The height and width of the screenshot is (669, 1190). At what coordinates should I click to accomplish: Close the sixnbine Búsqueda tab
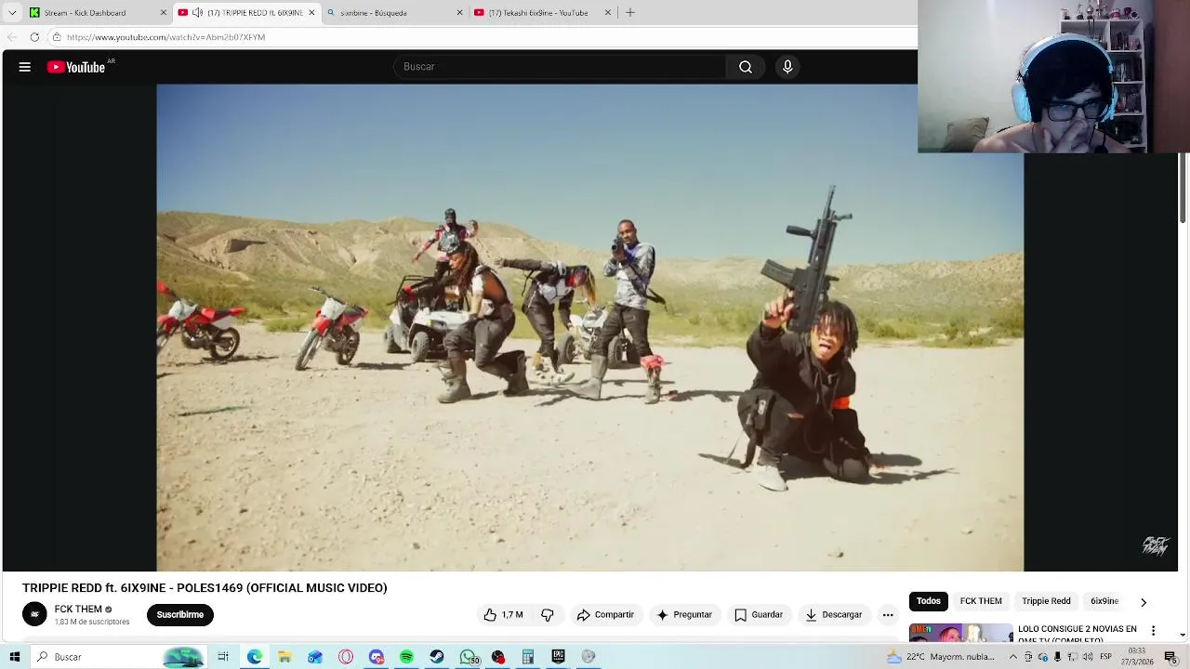coord(459,13)
